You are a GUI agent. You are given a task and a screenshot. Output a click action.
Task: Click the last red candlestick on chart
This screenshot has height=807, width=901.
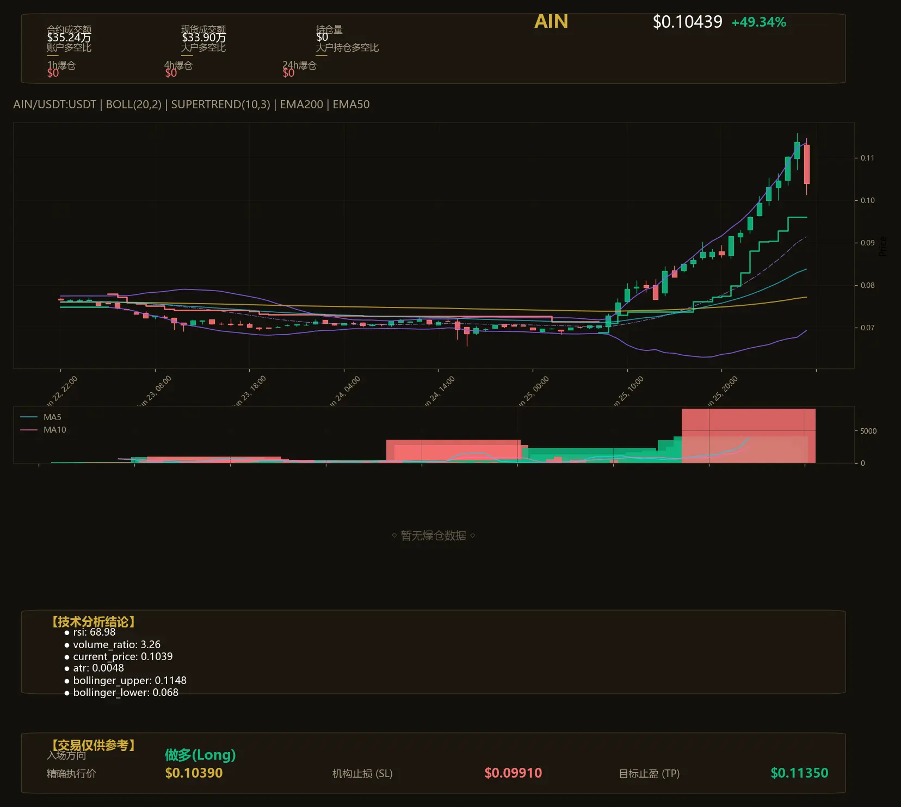(x=807, y=164)
